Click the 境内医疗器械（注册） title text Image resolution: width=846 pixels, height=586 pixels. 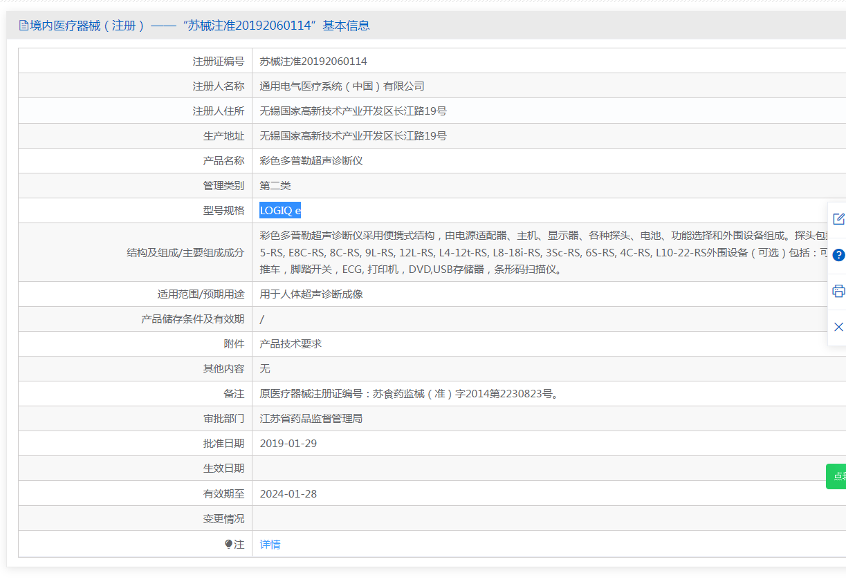click(88, 26)
